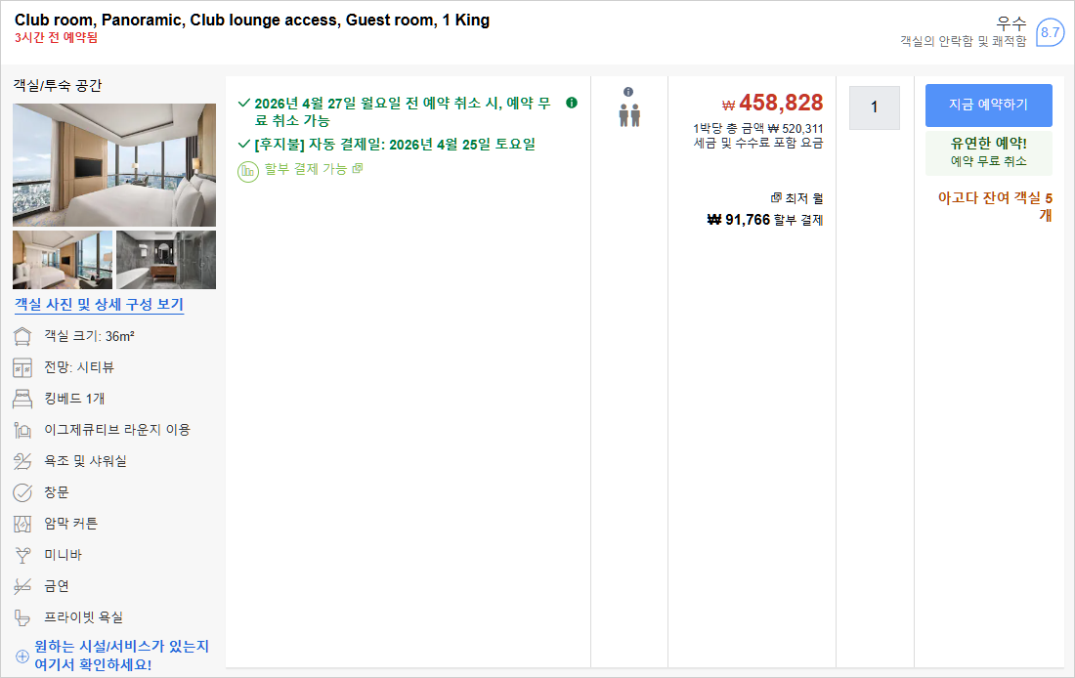Open the large bedroom photo thumbnail
1075x678 pixels.
(114, 165)
